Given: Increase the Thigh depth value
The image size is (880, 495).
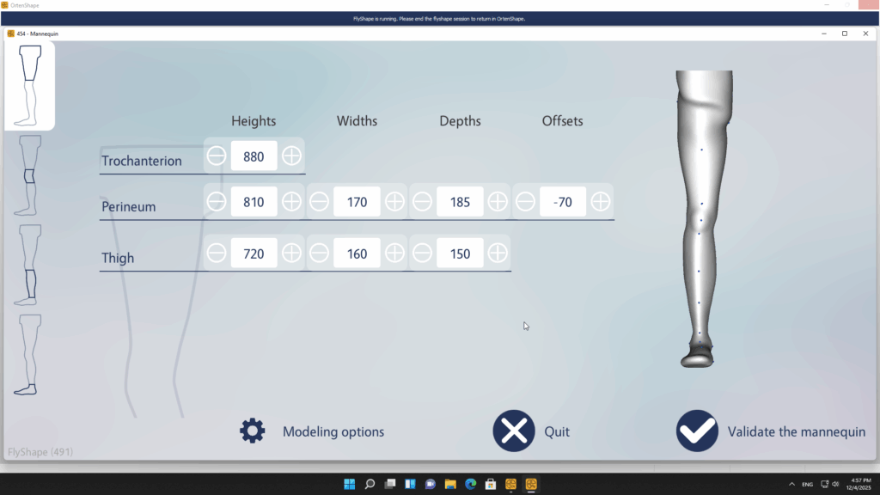Looking at the screenshot, I should click(498, 254).
